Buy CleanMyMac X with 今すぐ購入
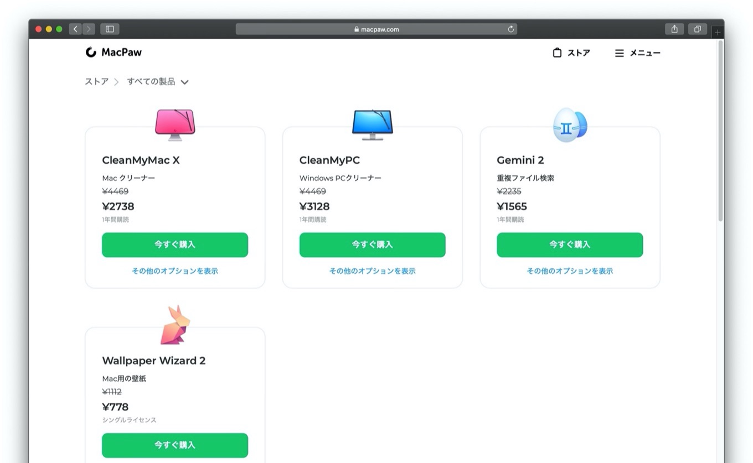The height and width of the screenshot is (463, 753). [x=175, y=244]
